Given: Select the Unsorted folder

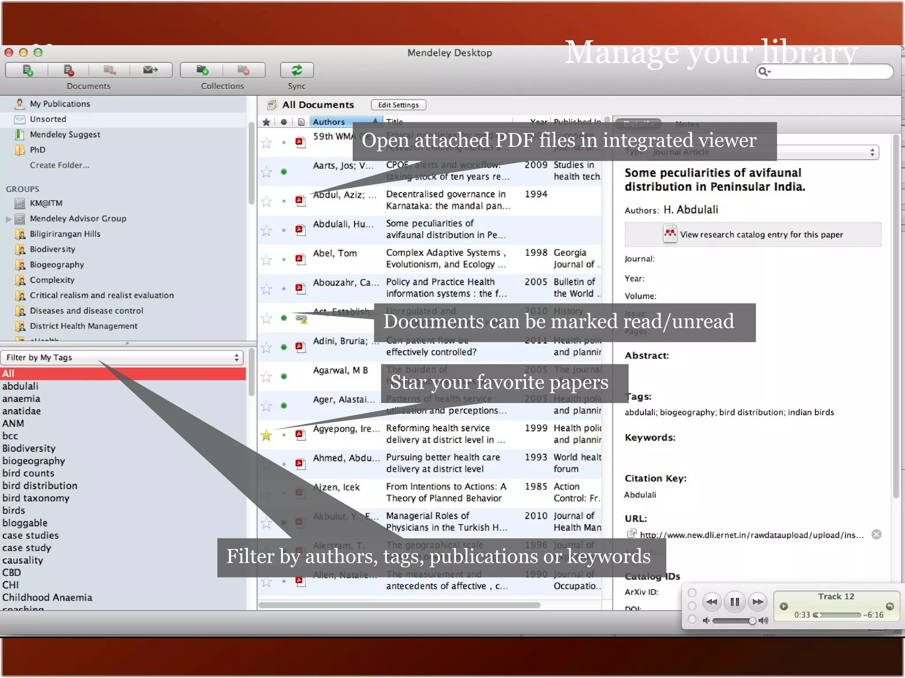Looking at the screenshot, I should pyautogui.click(x=48, y=119).
